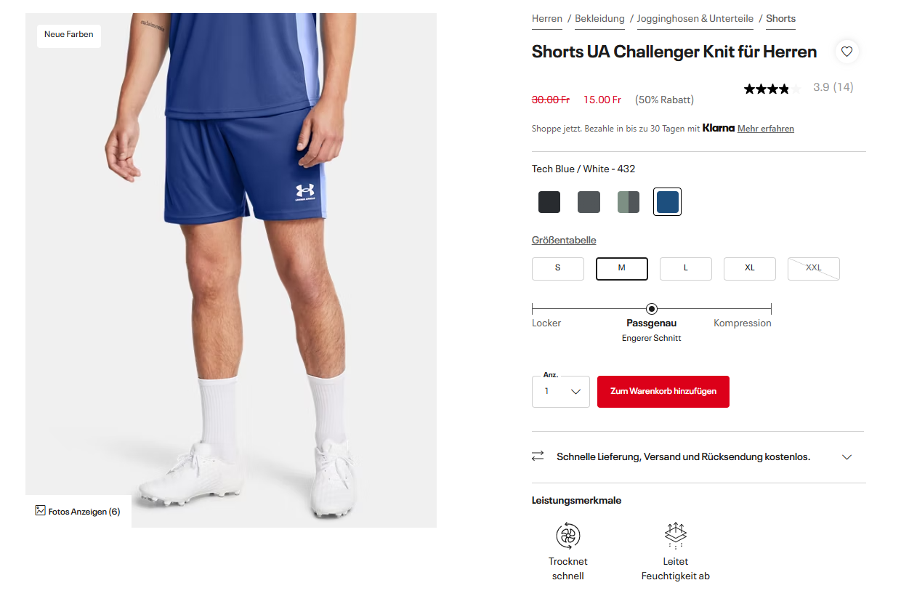Click the Klarna logo
Image resolution: width=909 pixels, height=596 pixels.
point(719,128)
